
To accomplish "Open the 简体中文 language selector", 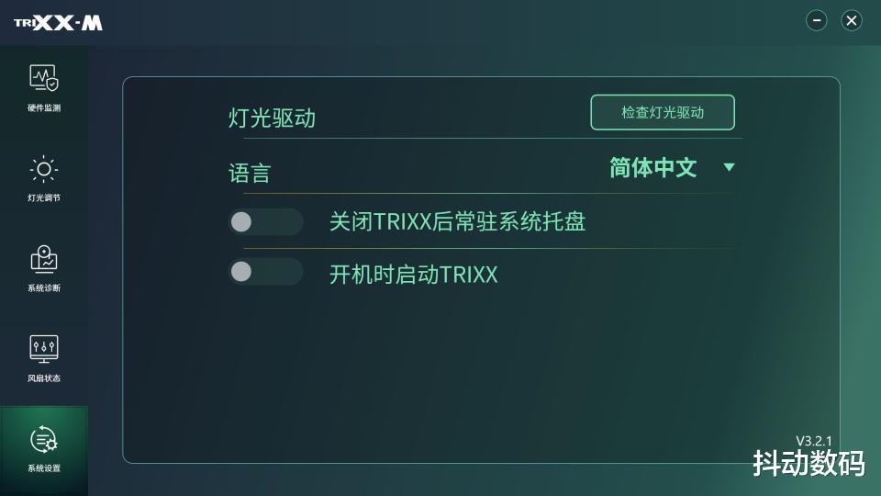I will [653, 167].
